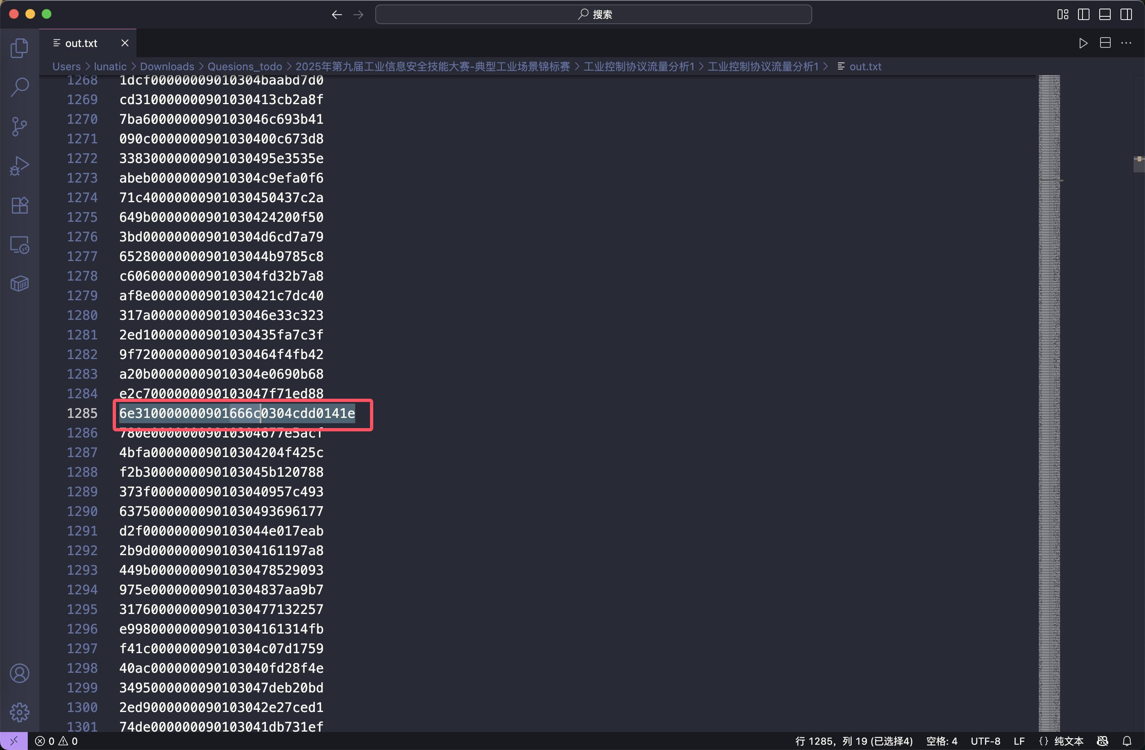Toggle the bottom panel

point(1105,14)
